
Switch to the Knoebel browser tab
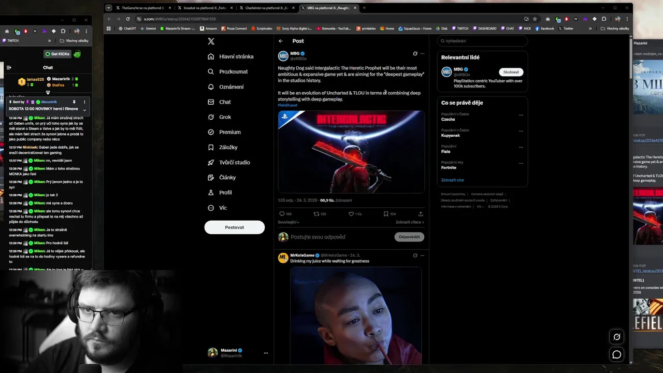coord(204,8)
